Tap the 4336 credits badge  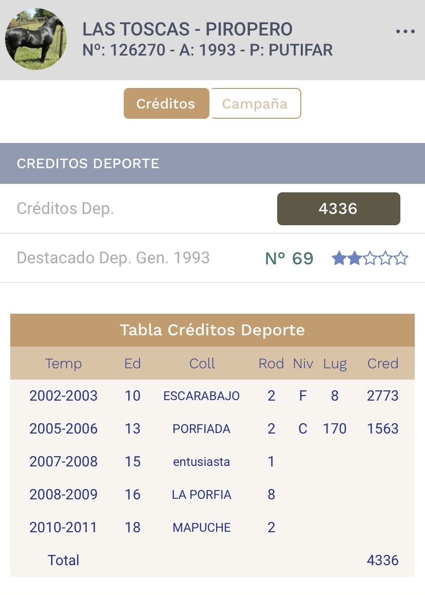tap(339, 209)
